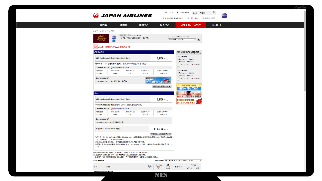Click the blue airplane mile campaign banner
322x181 pixels.
point(158,80)
